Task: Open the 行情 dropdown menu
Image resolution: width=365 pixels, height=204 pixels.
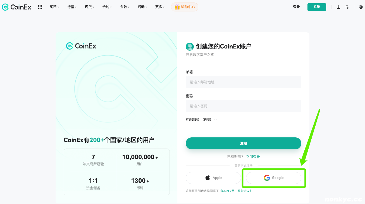Action: point(72,7)
